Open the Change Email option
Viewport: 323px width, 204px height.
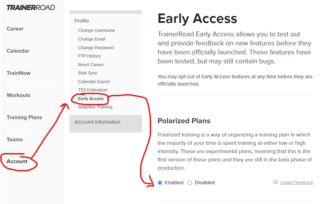[x=92, y=39]
